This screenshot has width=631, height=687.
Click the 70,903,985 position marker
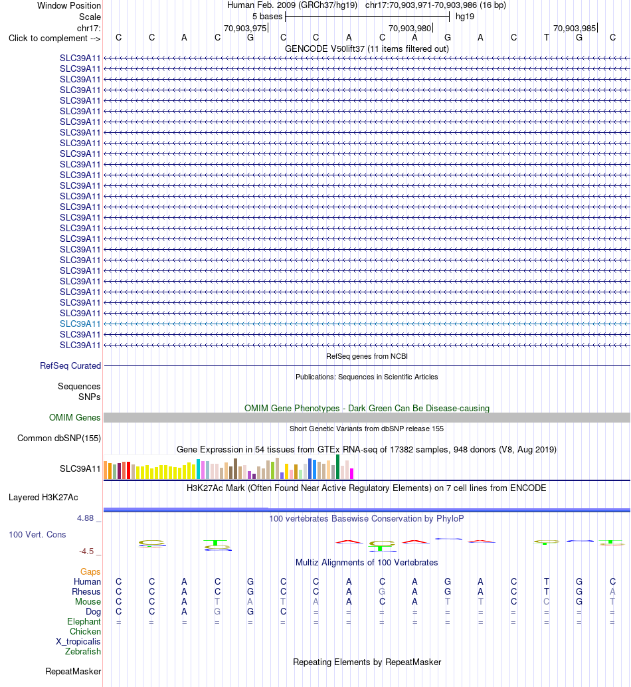pos(575,29)
